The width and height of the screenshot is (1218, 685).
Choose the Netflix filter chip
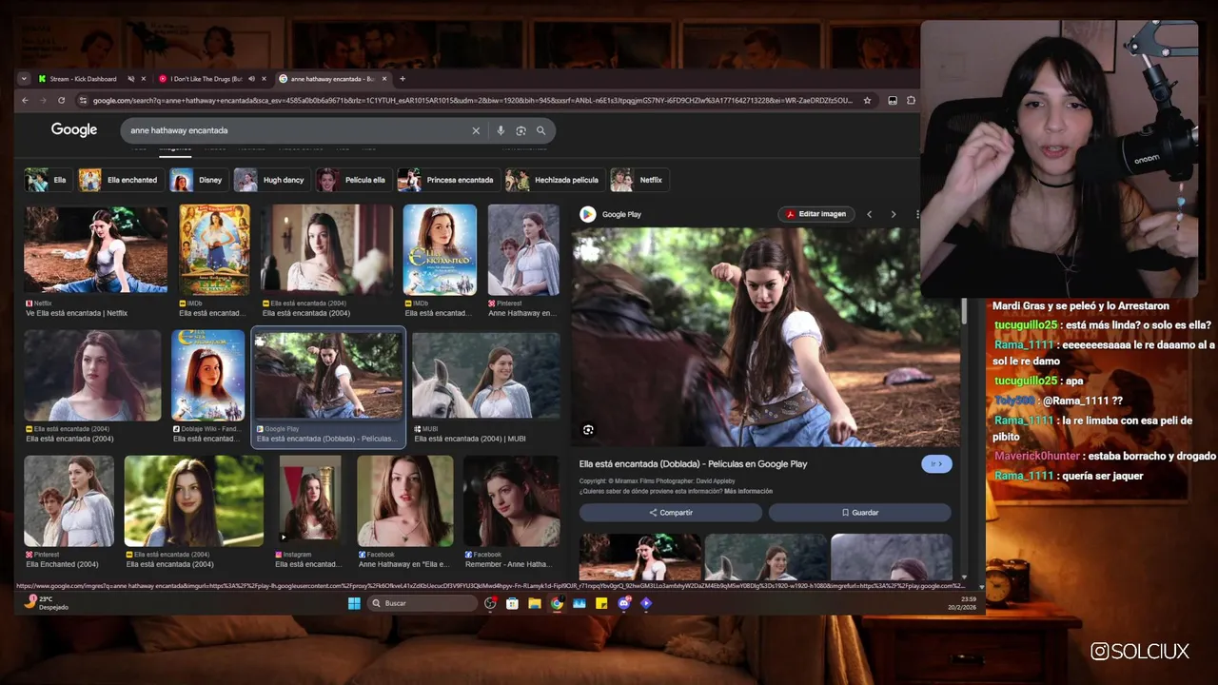click(639, 180)
